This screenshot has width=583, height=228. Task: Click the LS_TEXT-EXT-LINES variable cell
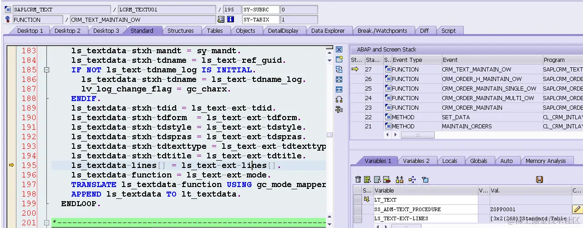pos(426,219)
